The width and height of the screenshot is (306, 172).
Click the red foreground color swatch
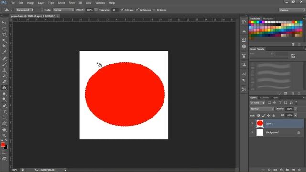pos(3,144)
